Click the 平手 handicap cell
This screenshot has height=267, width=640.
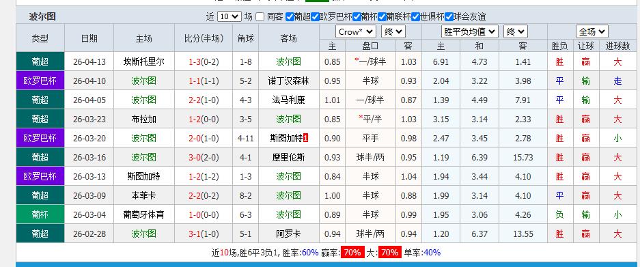(370, 139)
